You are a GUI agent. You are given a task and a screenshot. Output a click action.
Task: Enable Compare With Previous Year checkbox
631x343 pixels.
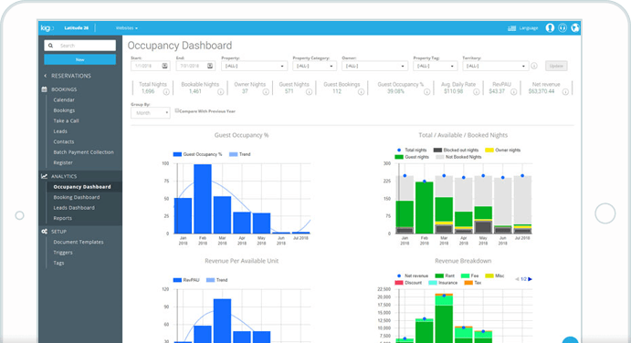177,110
